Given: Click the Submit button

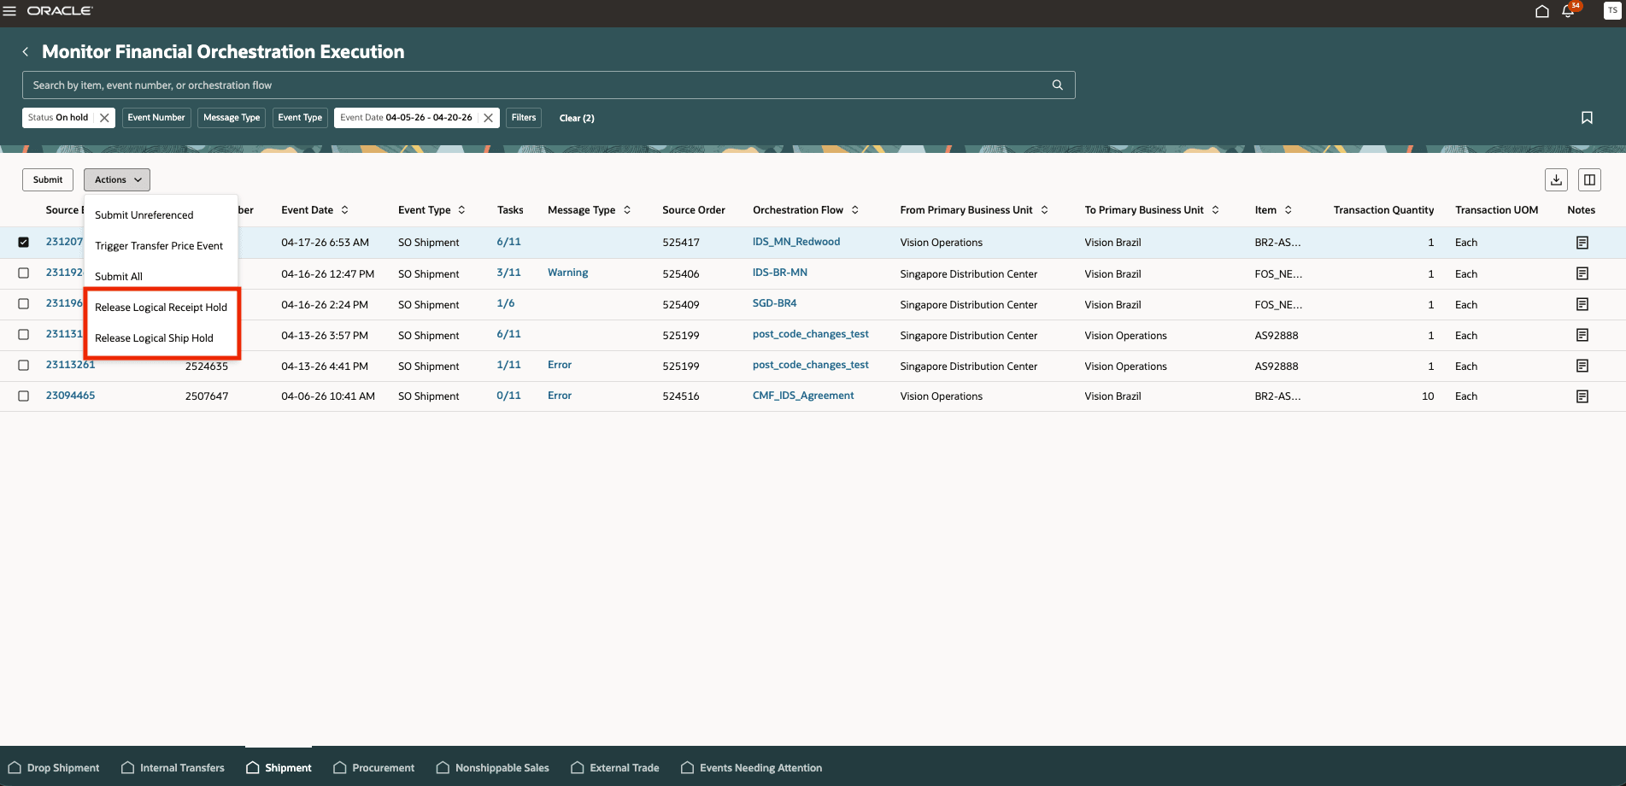Looking at the screenshot, I should tap(48, 179).
